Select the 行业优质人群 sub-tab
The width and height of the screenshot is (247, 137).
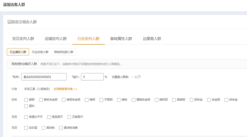pyautogui.click(x=40, y=52)
